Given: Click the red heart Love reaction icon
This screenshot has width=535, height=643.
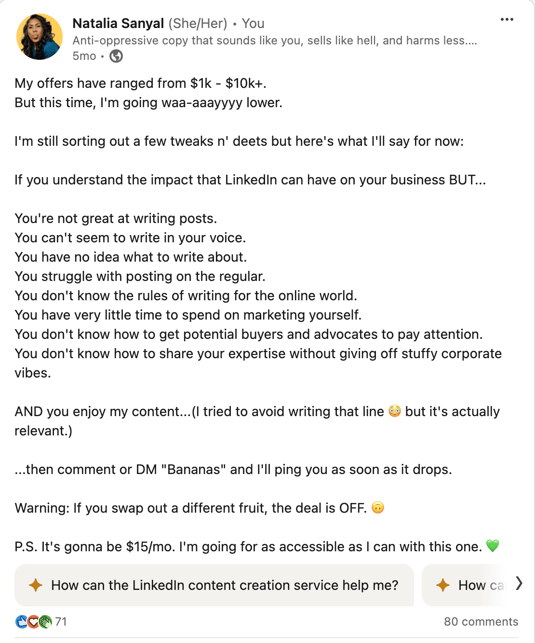Looking at the screenshot, I should [33, 622].
